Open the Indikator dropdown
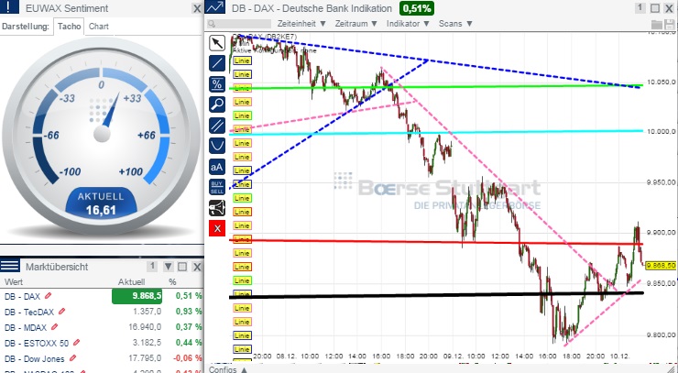This screenshot has width=678, height=373. point(409,24)
